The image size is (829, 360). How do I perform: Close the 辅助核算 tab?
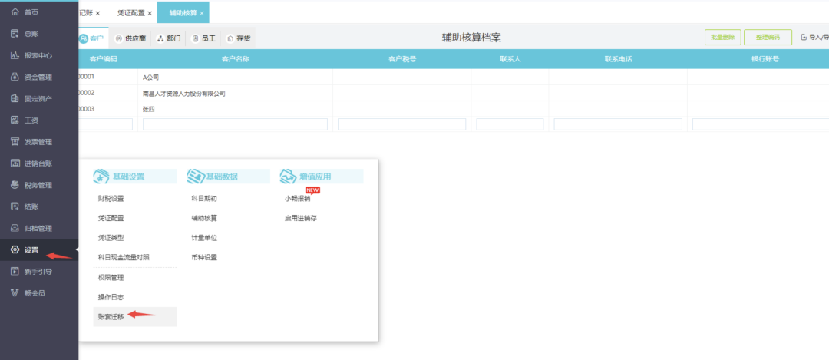pos(202,13)
